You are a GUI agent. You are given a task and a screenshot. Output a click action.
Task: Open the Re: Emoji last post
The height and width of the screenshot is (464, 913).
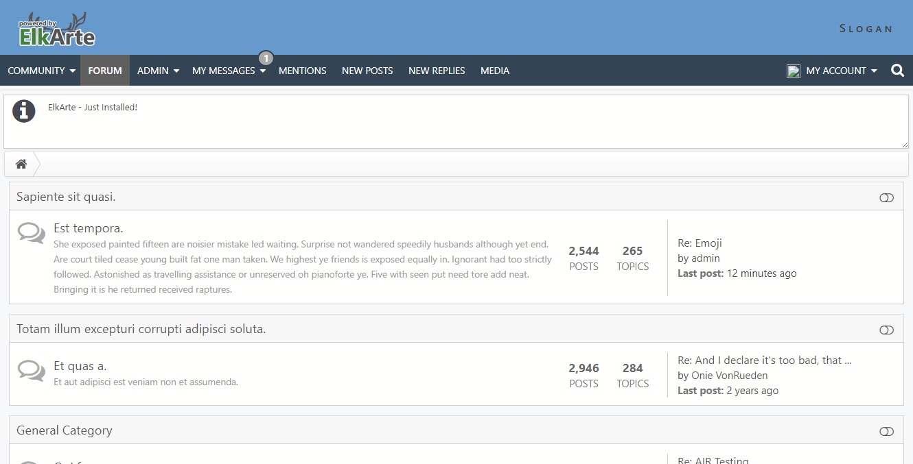(700, 243)
